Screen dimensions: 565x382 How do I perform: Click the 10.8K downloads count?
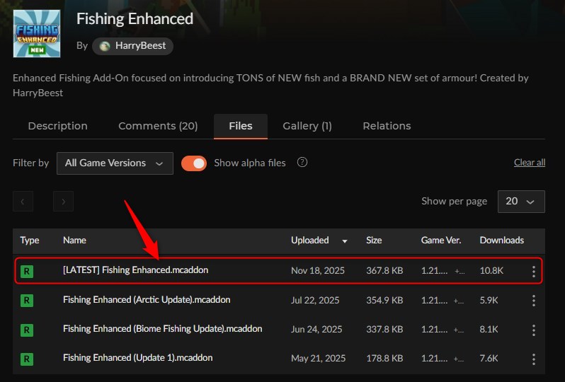[491, 271]
